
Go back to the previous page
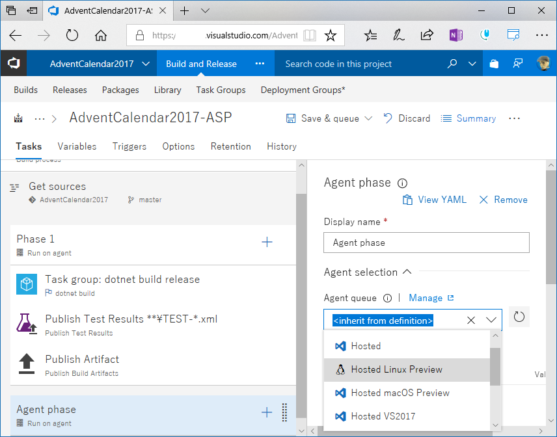pos(15,35)
